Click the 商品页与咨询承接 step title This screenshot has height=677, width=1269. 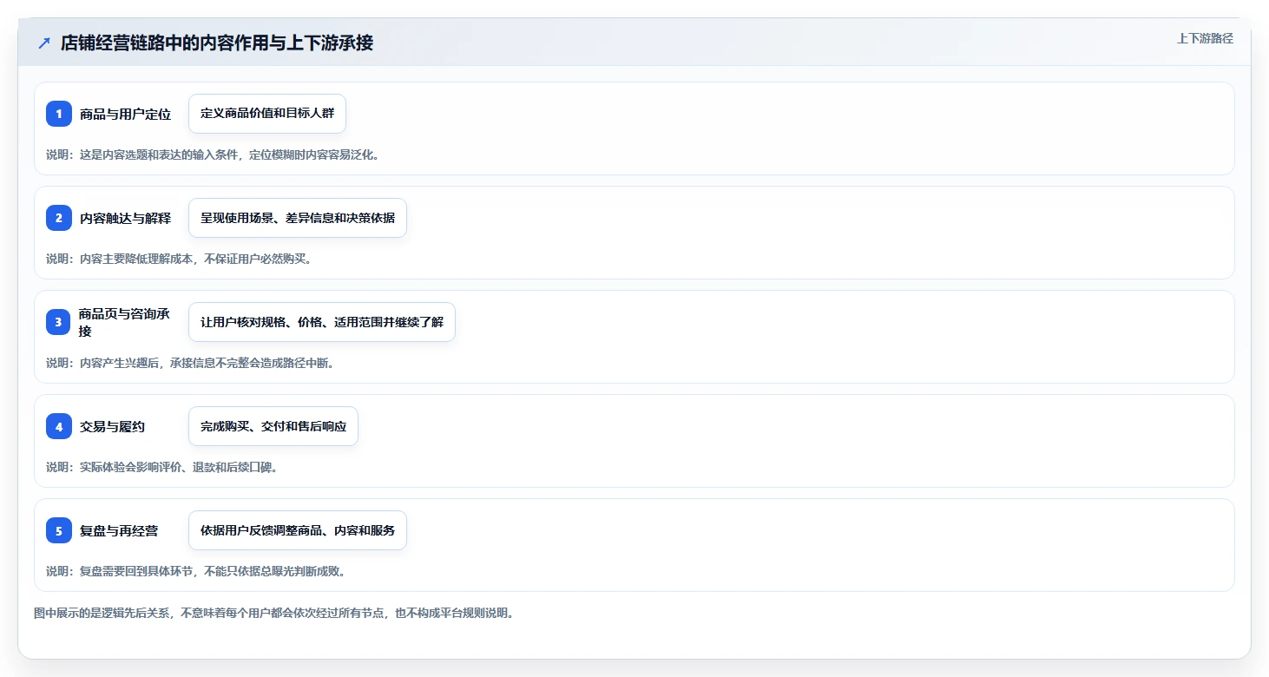(126, 322)
